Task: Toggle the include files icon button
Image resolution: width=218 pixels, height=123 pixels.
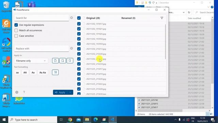Action: click(x=55, y=61)
